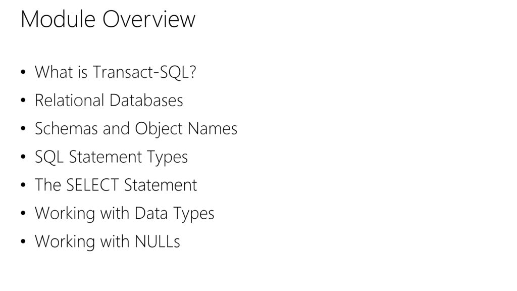Click the "Module Overview" slide title
The width and height of the screenshot is (517, 291).
108,19
